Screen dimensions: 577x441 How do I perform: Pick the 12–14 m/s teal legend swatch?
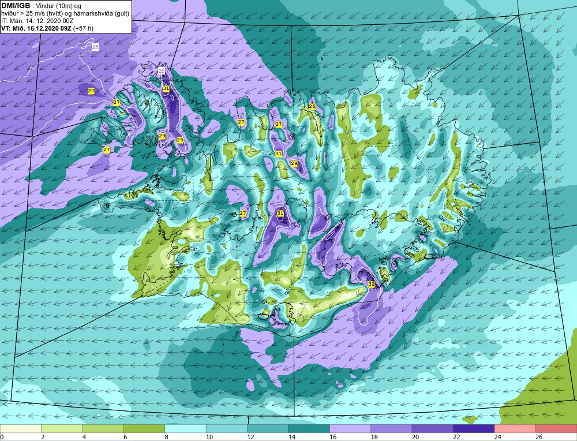tap(268, 429)
